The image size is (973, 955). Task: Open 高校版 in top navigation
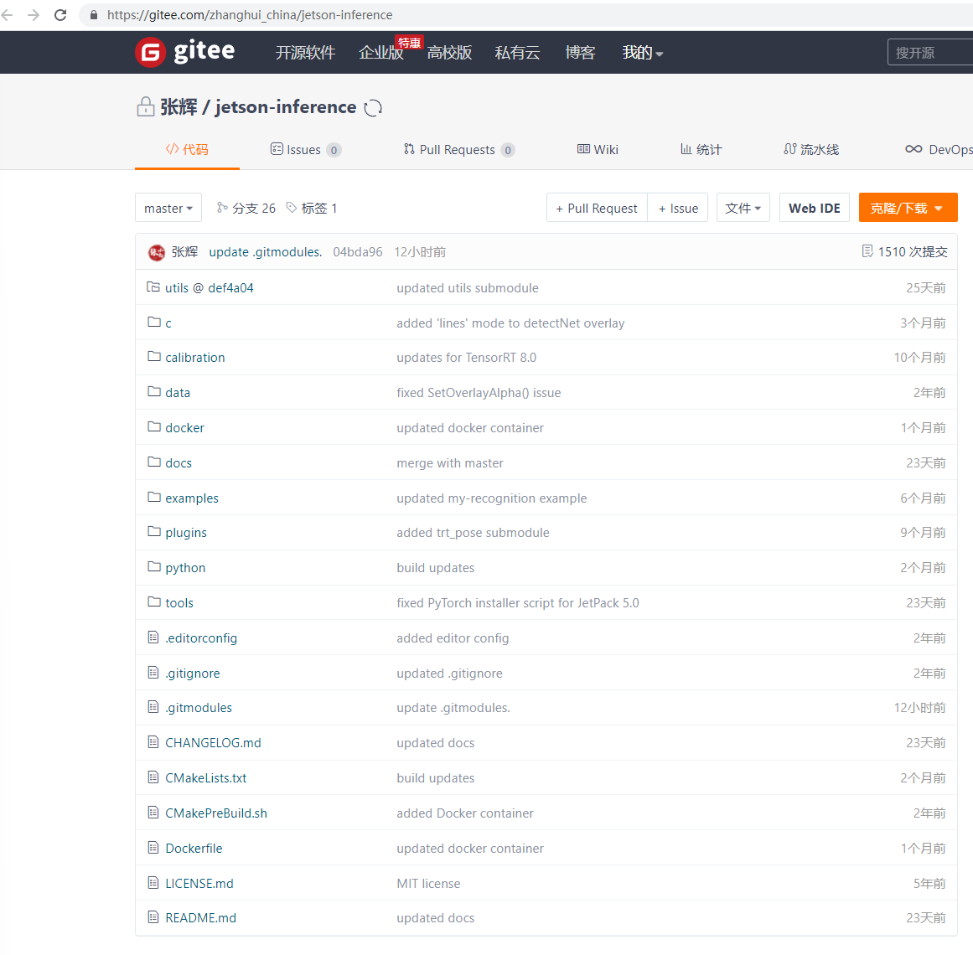(449, 53)
